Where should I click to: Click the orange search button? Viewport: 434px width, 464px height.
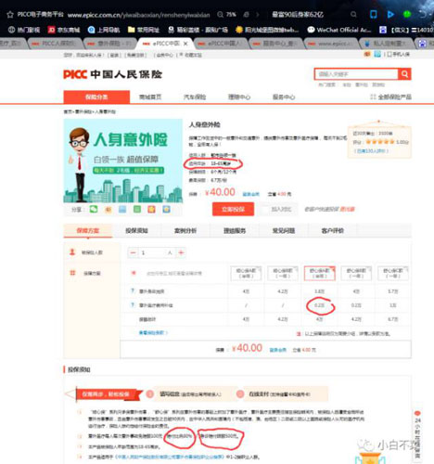(x=404, y=74)
